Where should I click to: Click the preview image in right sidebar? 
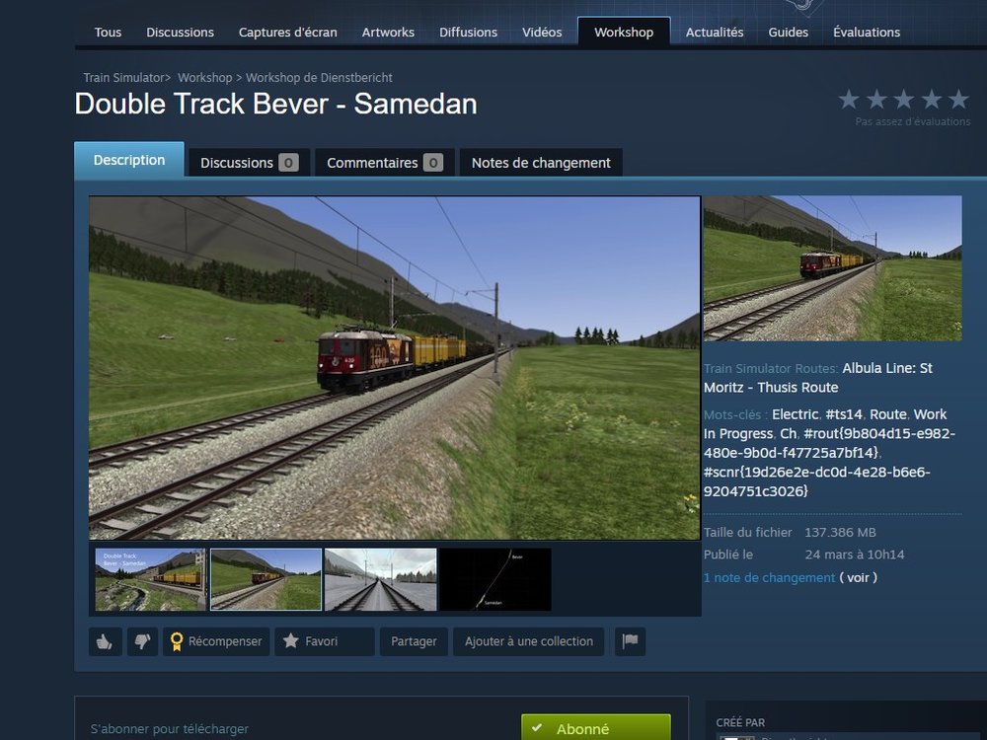[x=833, y=268]
